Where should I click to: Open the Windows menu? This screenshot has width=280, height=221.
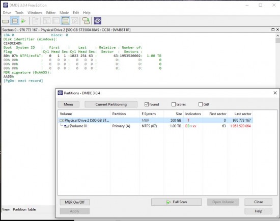[35, 13]
